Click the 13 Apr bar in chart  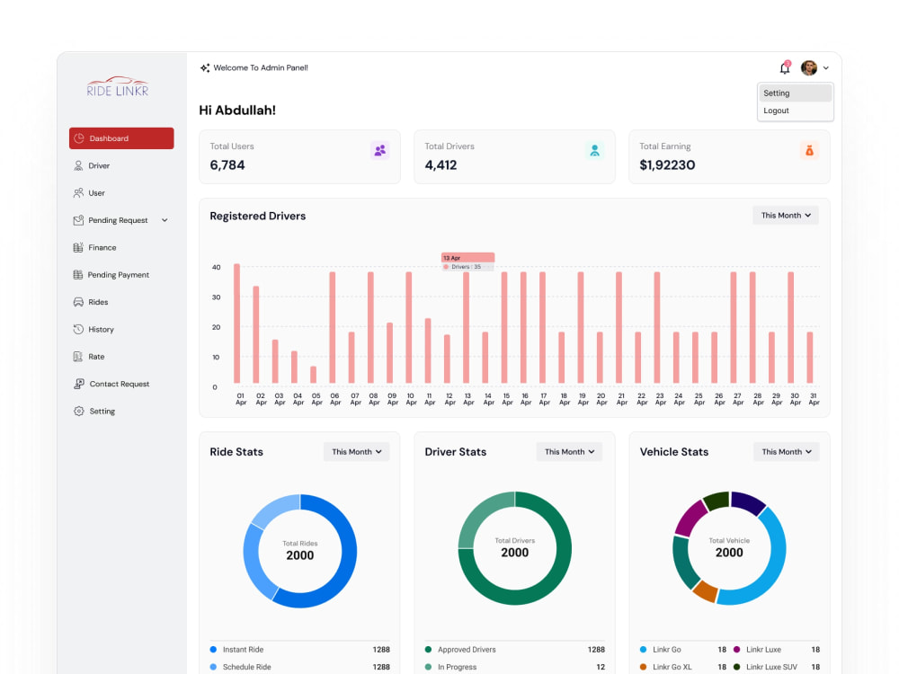(x=466, y=327)
